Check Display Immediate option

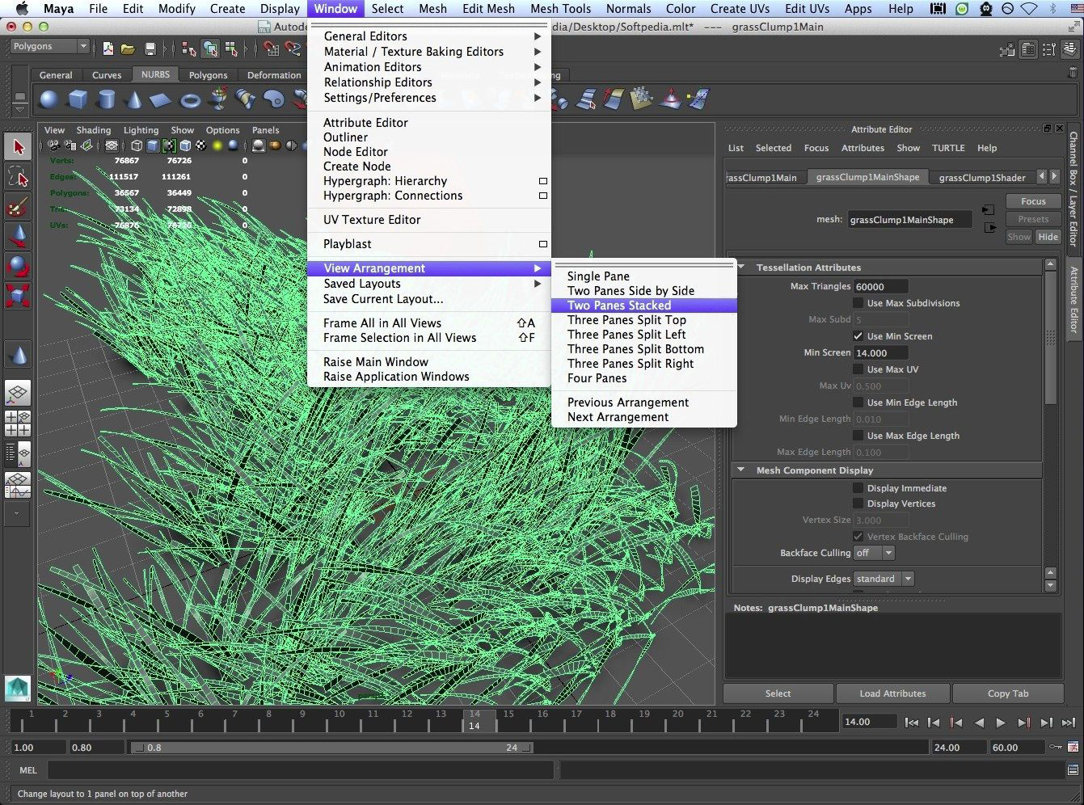click(858, 488)
